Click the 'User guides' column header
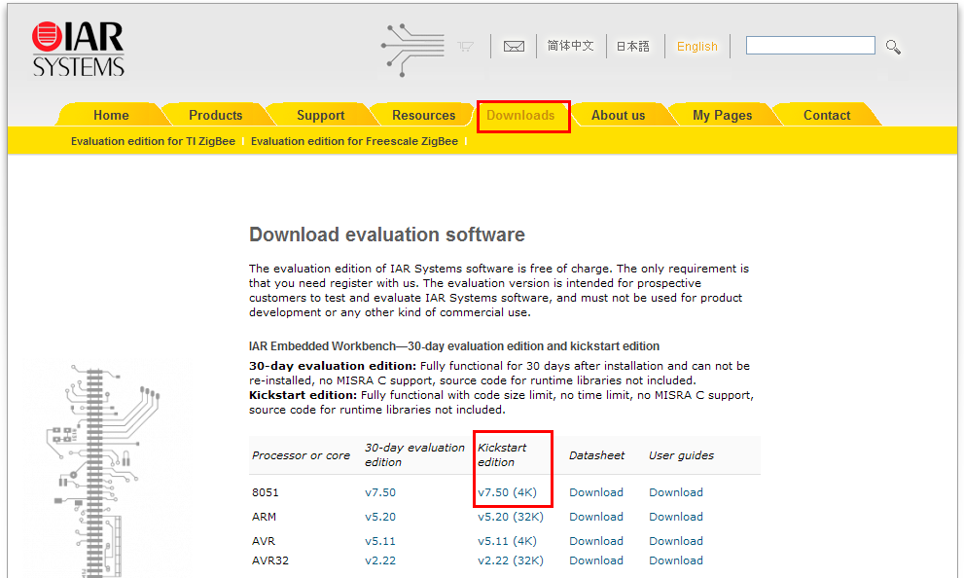Viewport: 964px width, 578px height. 681,455
